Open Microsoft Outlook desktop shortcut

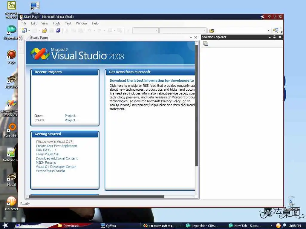click(11, 10)
